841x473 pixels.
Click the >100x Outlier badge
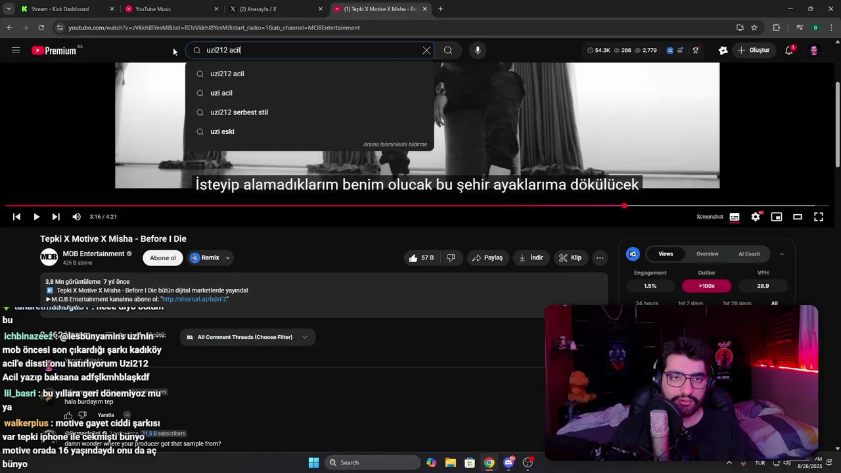pos(706,286)
